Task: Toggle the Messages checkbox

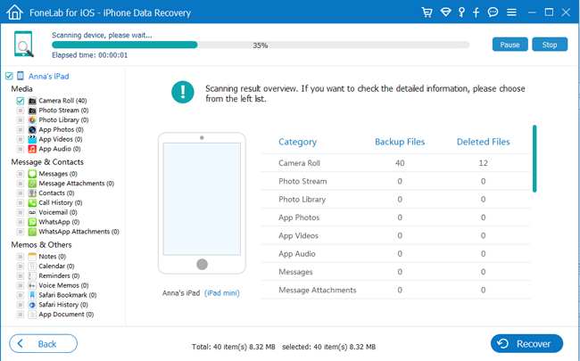Action: 21,174
